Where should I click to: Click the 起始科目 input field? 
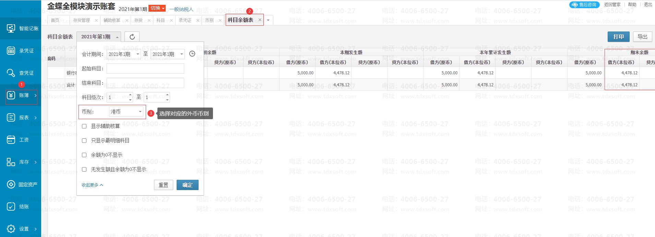[x=145, y=68]
